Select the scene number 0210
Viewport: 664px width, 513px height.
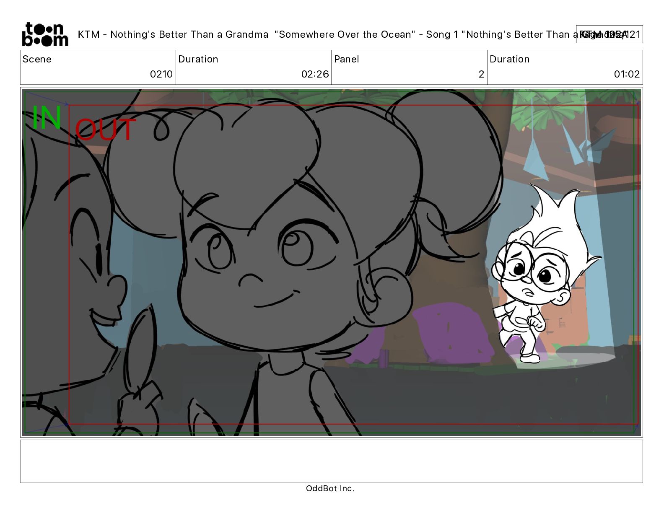click(x=161, y=74)
